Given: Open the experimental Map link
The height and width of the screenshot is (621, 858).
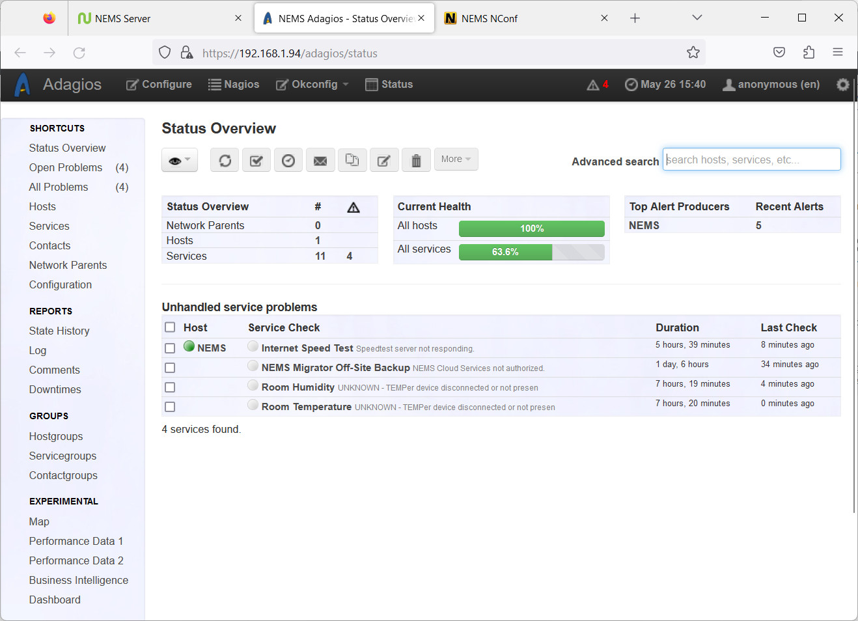Looking at the screenshot, I should pyautogui.click(x=39, y=521).
